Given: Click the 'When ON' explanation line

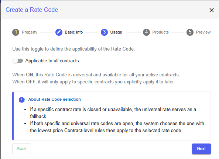Looking at the screenshot, I should pyautogui.click(x=96, y=75).
